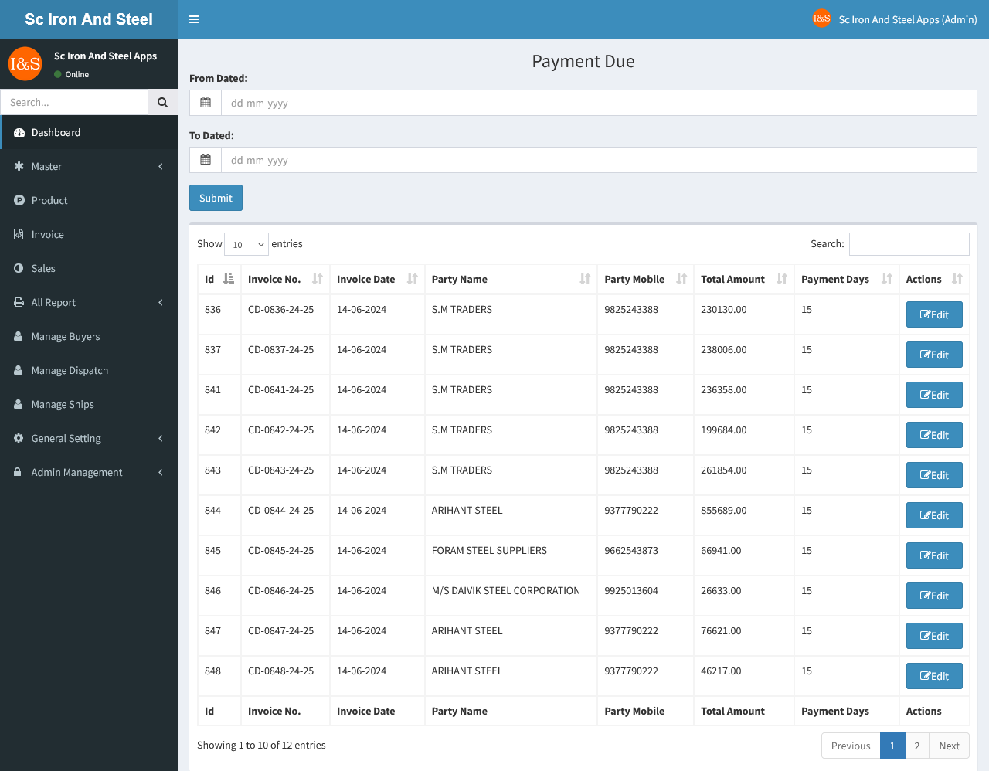Open Manage Buyers from sidebar

66,336
